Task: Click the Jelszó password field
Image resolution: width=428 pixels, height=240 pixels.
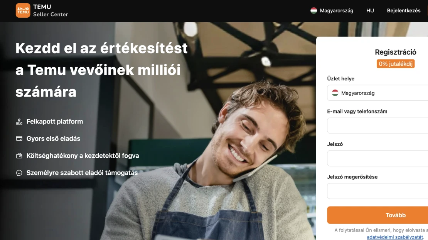Action: pos(377,158)
